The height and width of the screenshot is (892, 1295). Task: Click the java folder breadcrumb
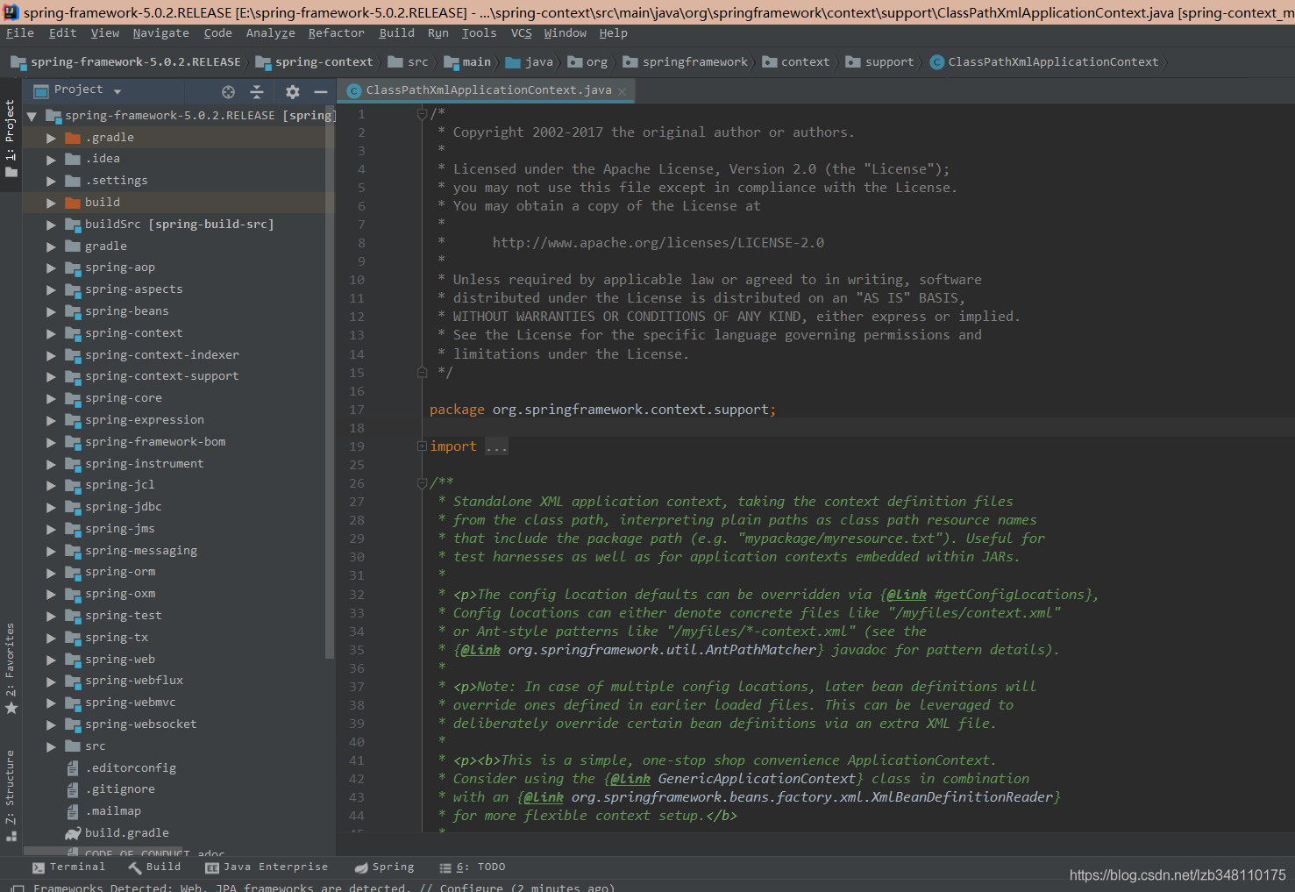(530, 62)
